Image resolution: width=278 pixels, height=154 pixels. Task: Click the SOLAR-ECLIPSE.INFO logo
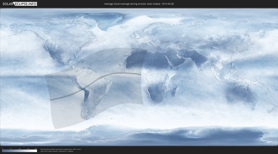point(20,4)
